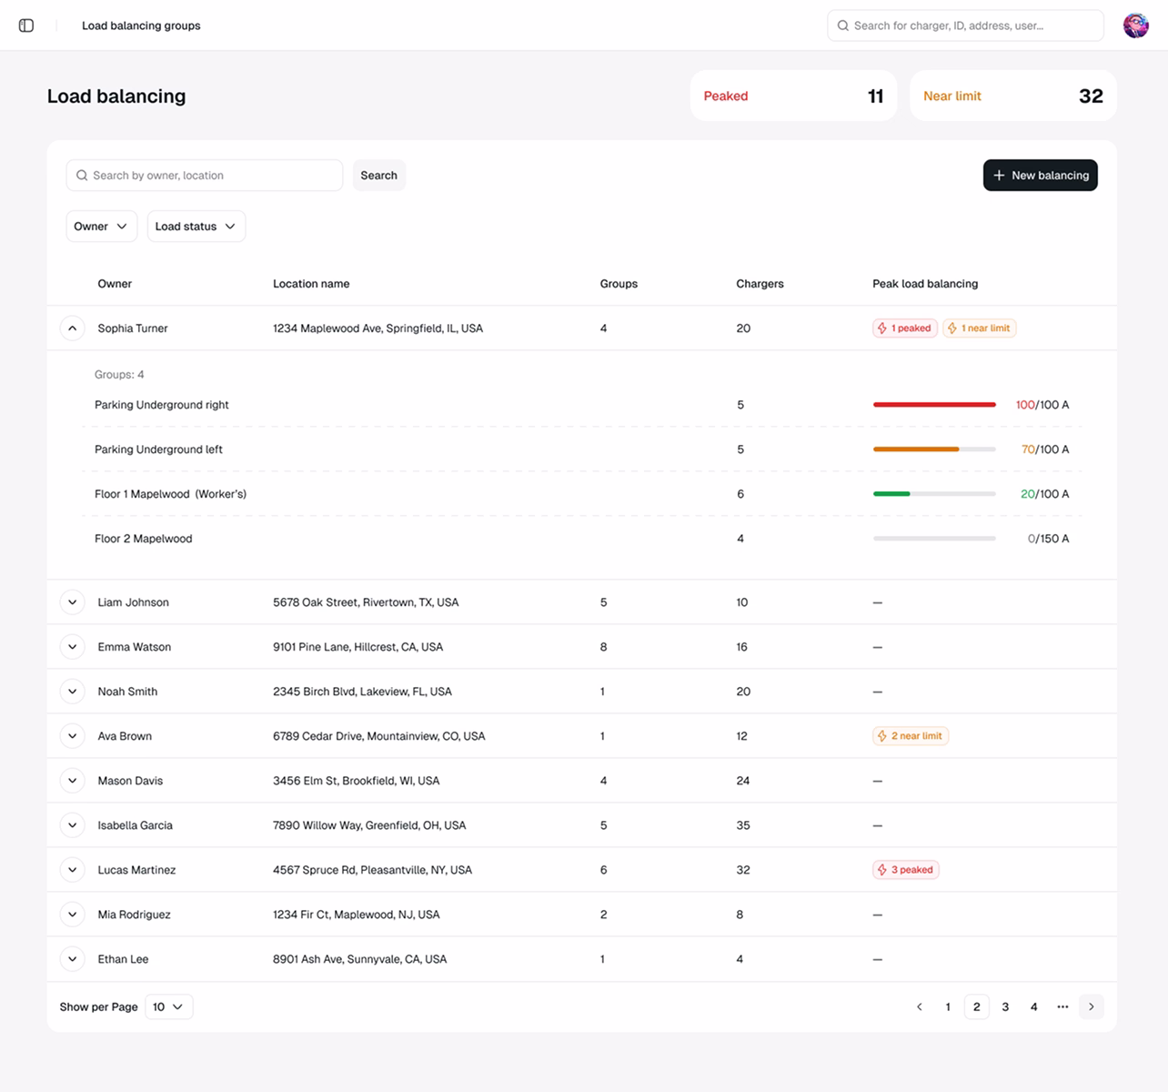Screen dimensions: 1168x1092
Task: Click the Groups: 4 label
Action: pyautogui.click(x=119, y=375)
